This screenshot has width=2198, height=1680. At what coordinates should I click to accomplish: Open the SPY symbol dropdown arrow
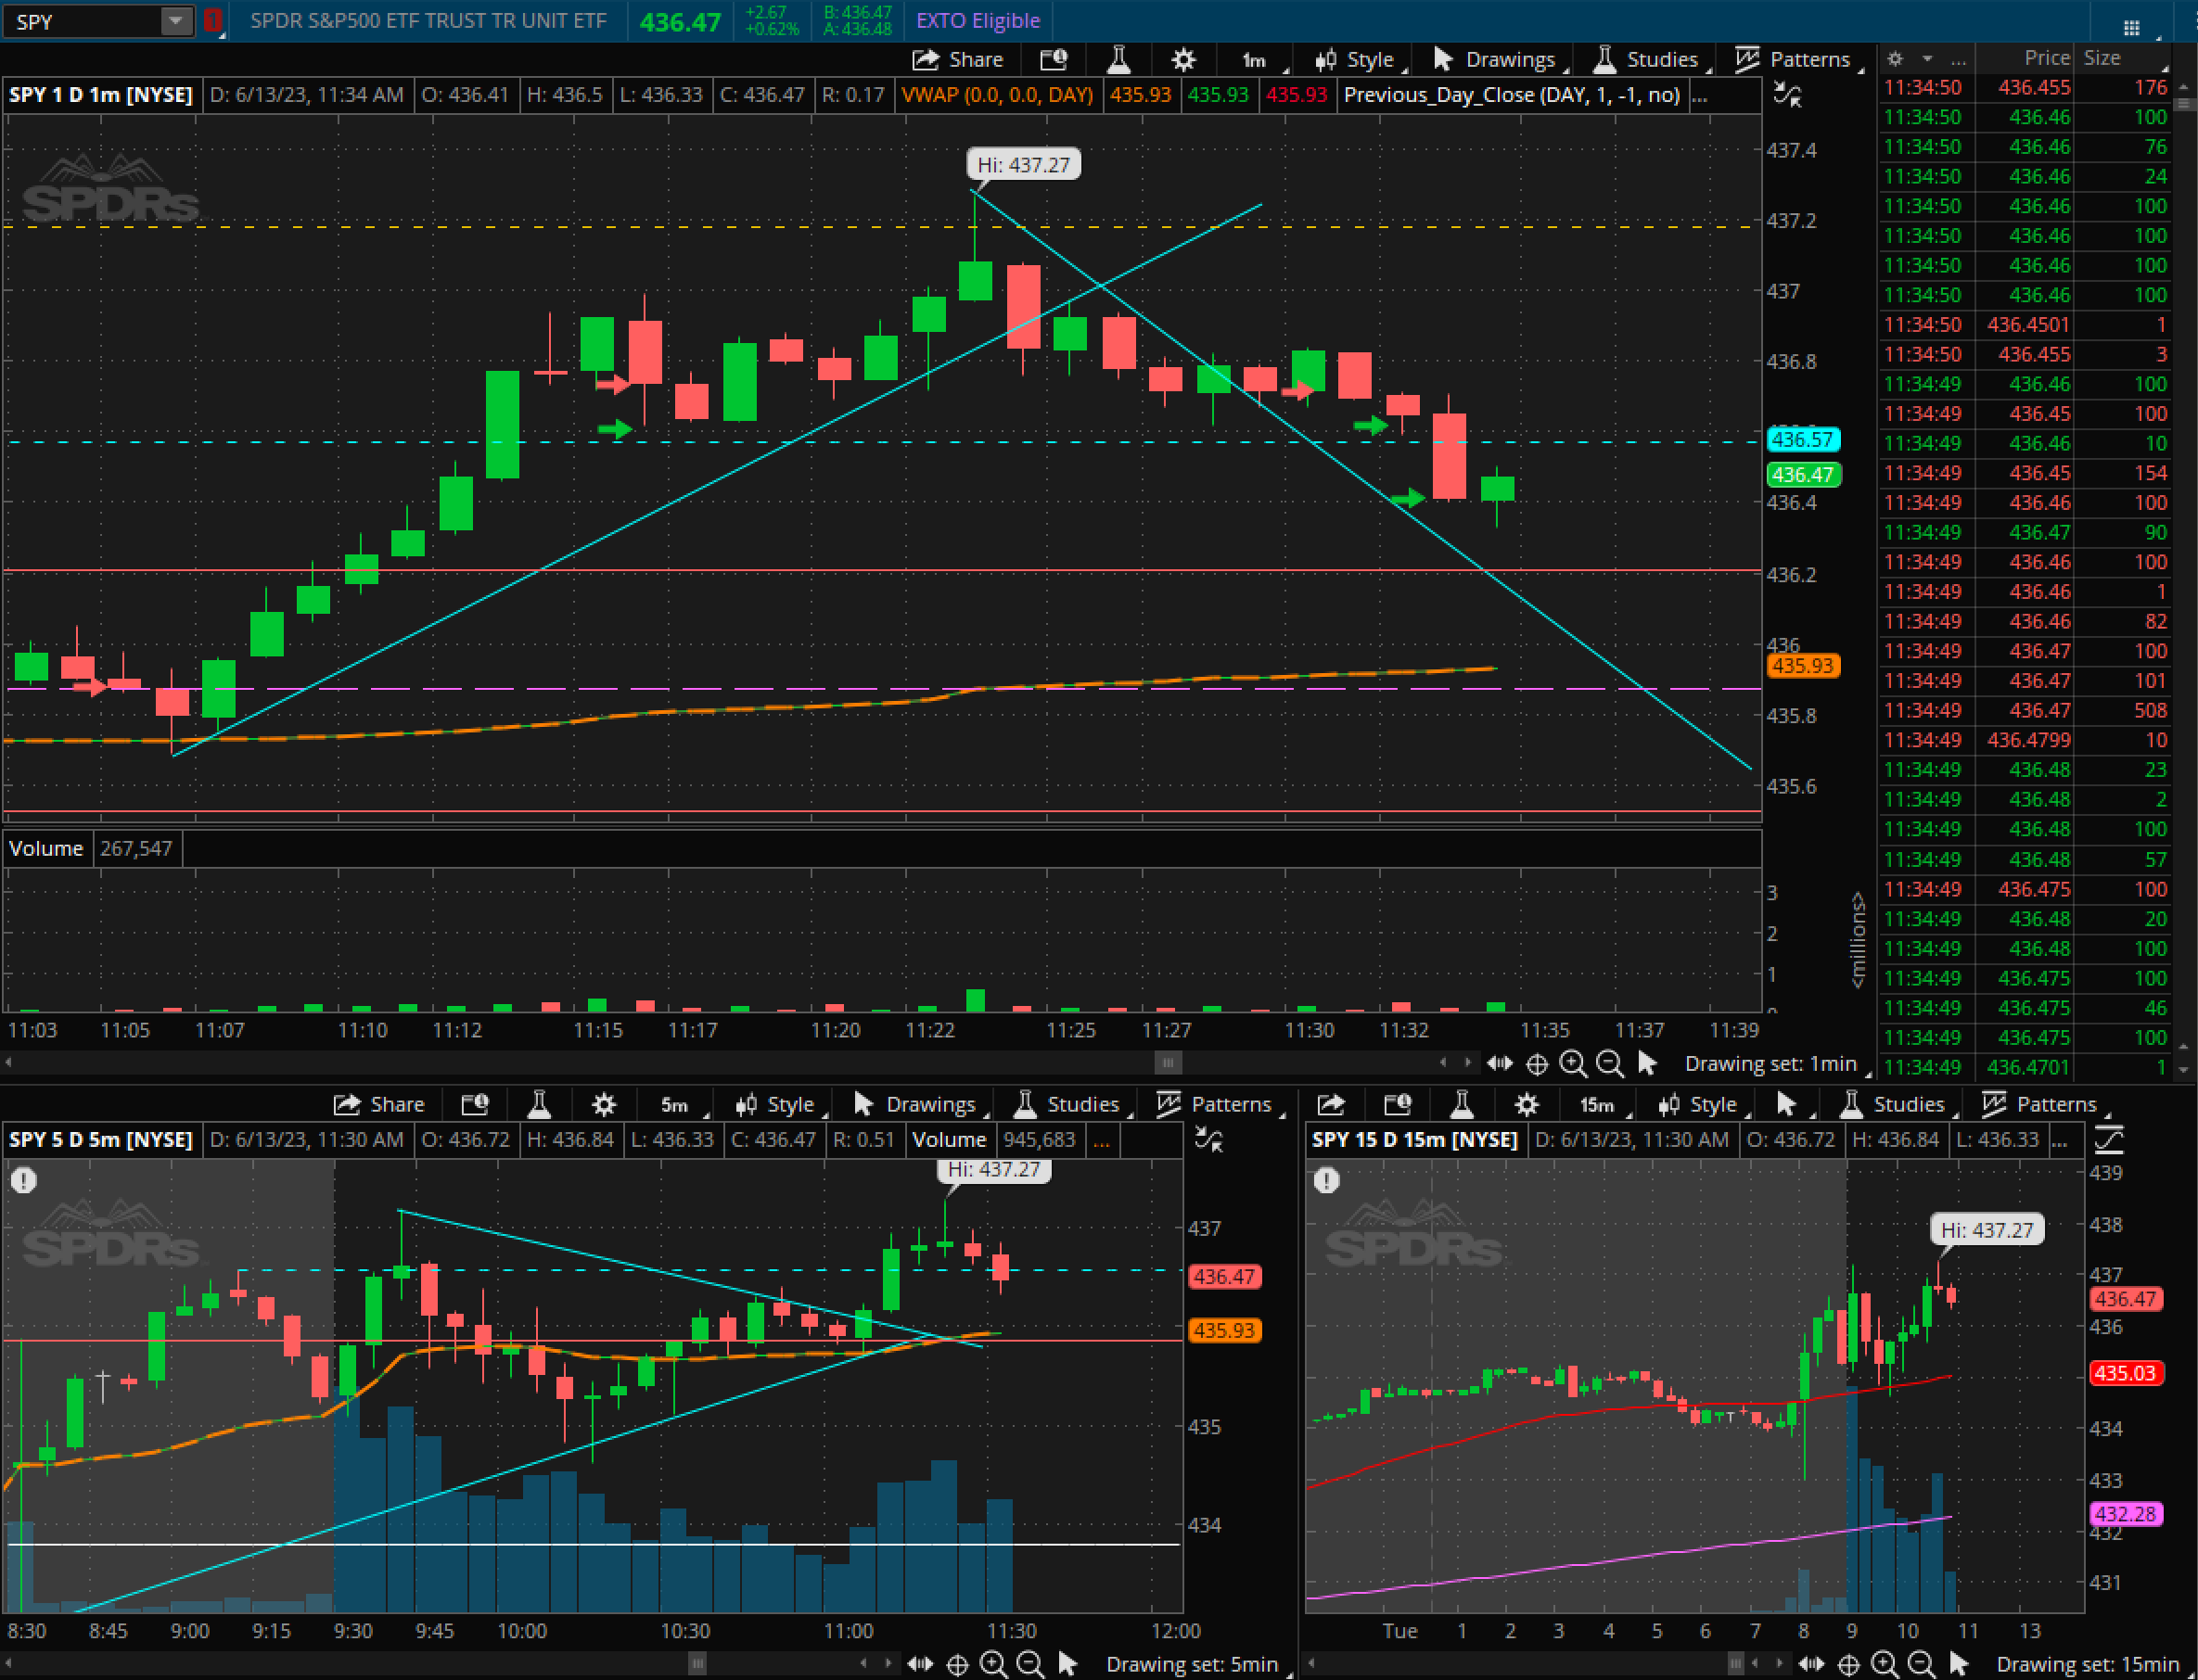[x=176, y=21]
